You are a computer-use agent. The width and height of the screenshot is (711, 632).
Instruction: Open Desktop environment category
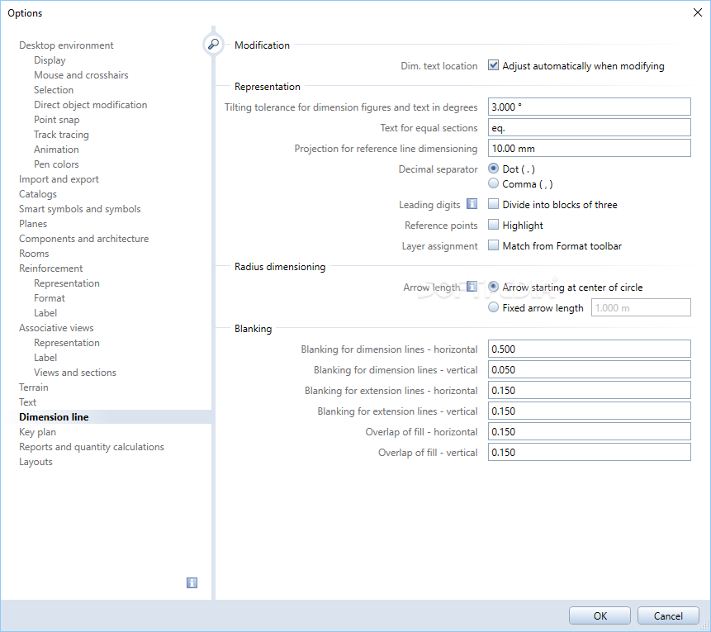pyautogui.click(x=66, y=45)
